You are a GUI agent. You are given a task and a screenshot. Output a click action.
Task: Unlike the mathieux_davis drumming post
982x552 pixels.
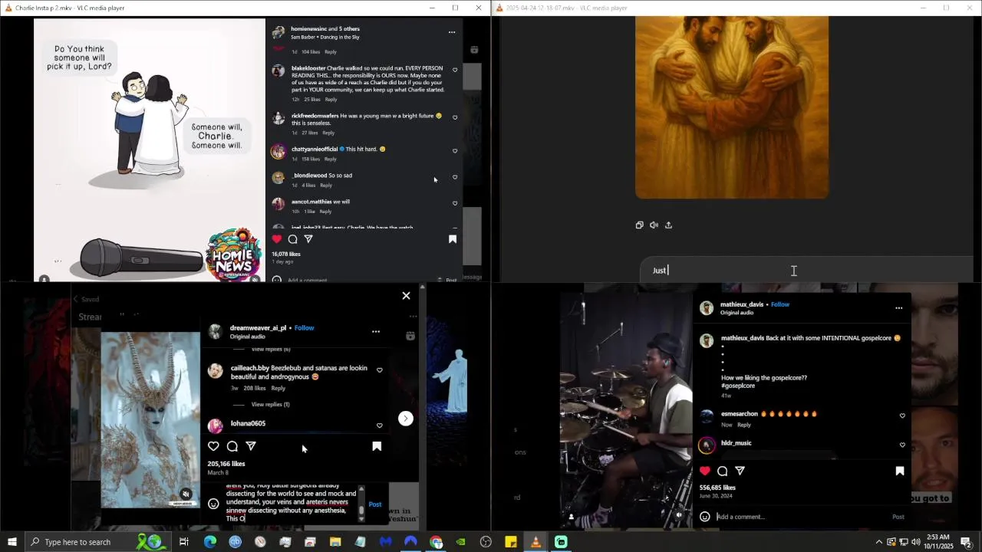pyautogui.click(x=705, y=471)
